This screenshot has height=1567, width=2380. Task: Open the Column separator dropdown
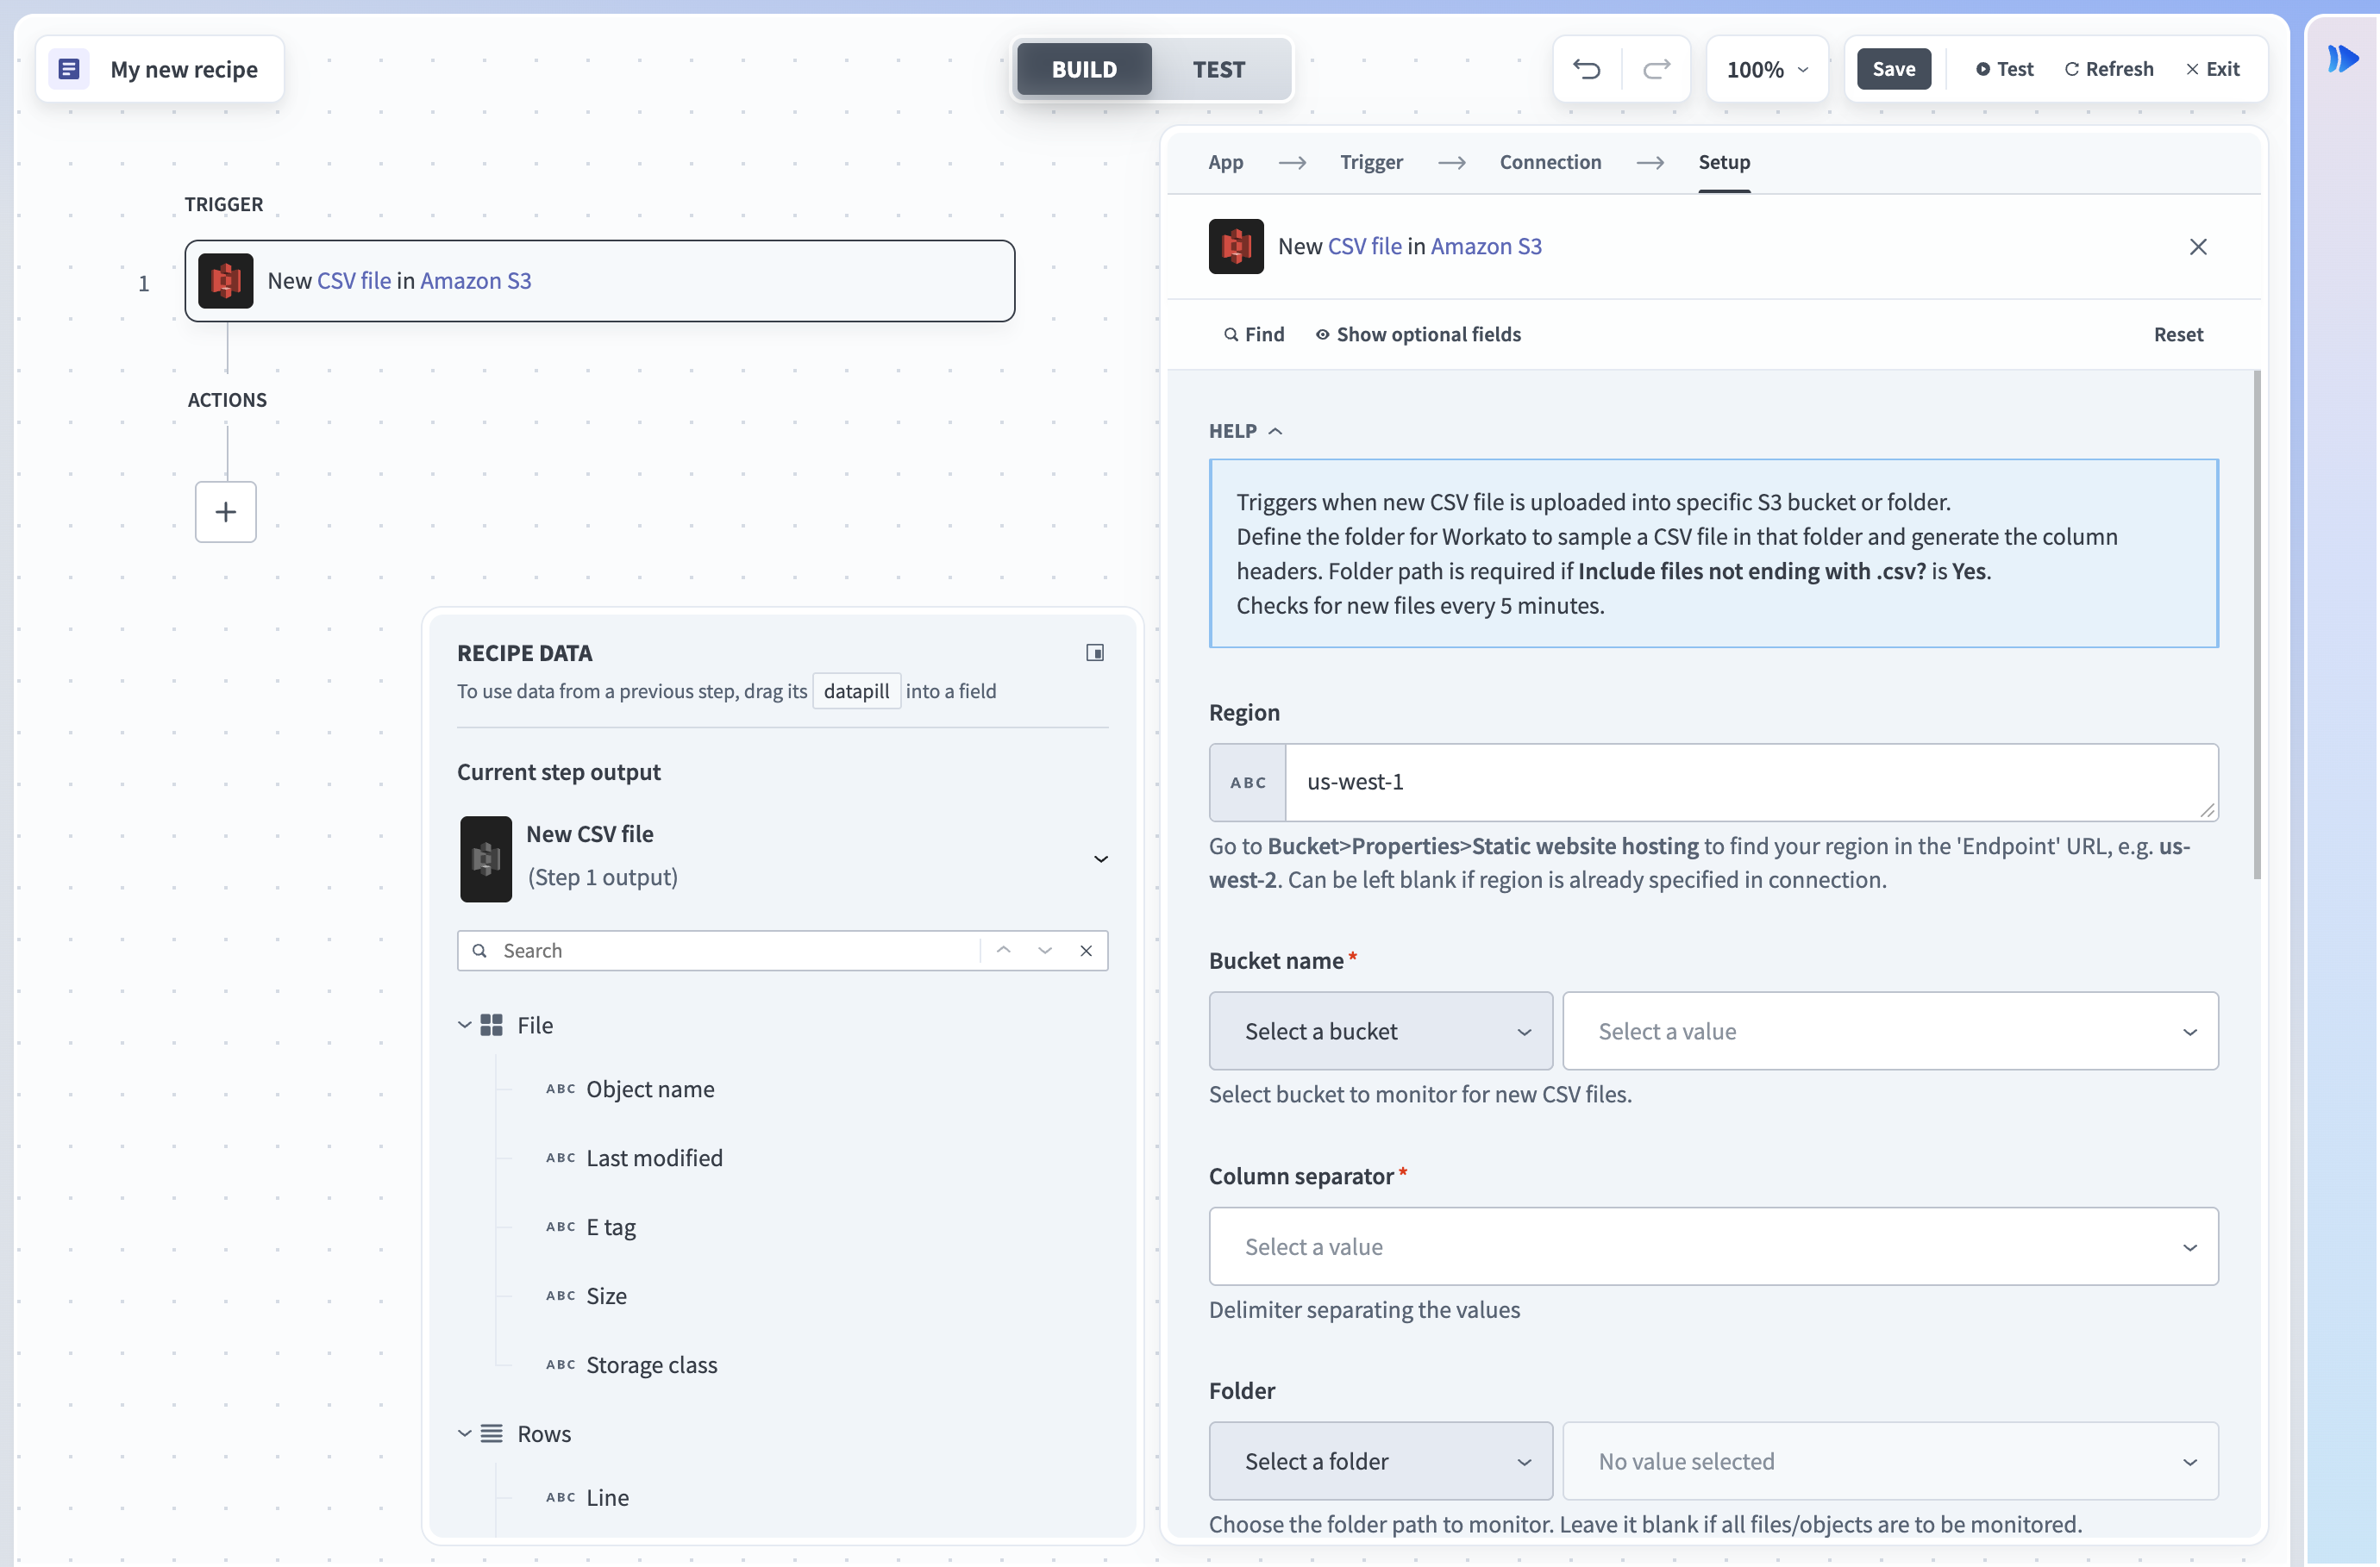[x=1713, y=1247]
